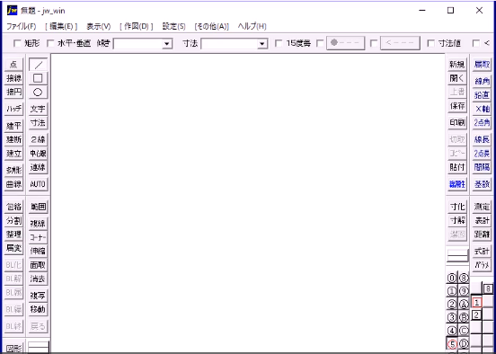The image size is (496, 354).
Task: Select the 2線 double line tool
Action: (38, 139)
